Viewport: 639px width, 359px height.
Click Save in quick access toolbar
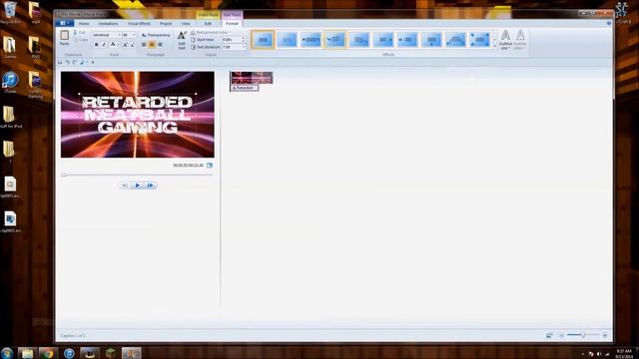60,62
